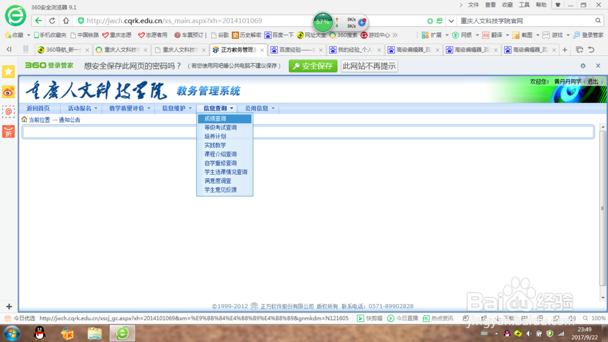The width and height of the screenshot is (608, 342).
Task: Select 成绩查询 from dropdown menu
Action: coord(225,119)
